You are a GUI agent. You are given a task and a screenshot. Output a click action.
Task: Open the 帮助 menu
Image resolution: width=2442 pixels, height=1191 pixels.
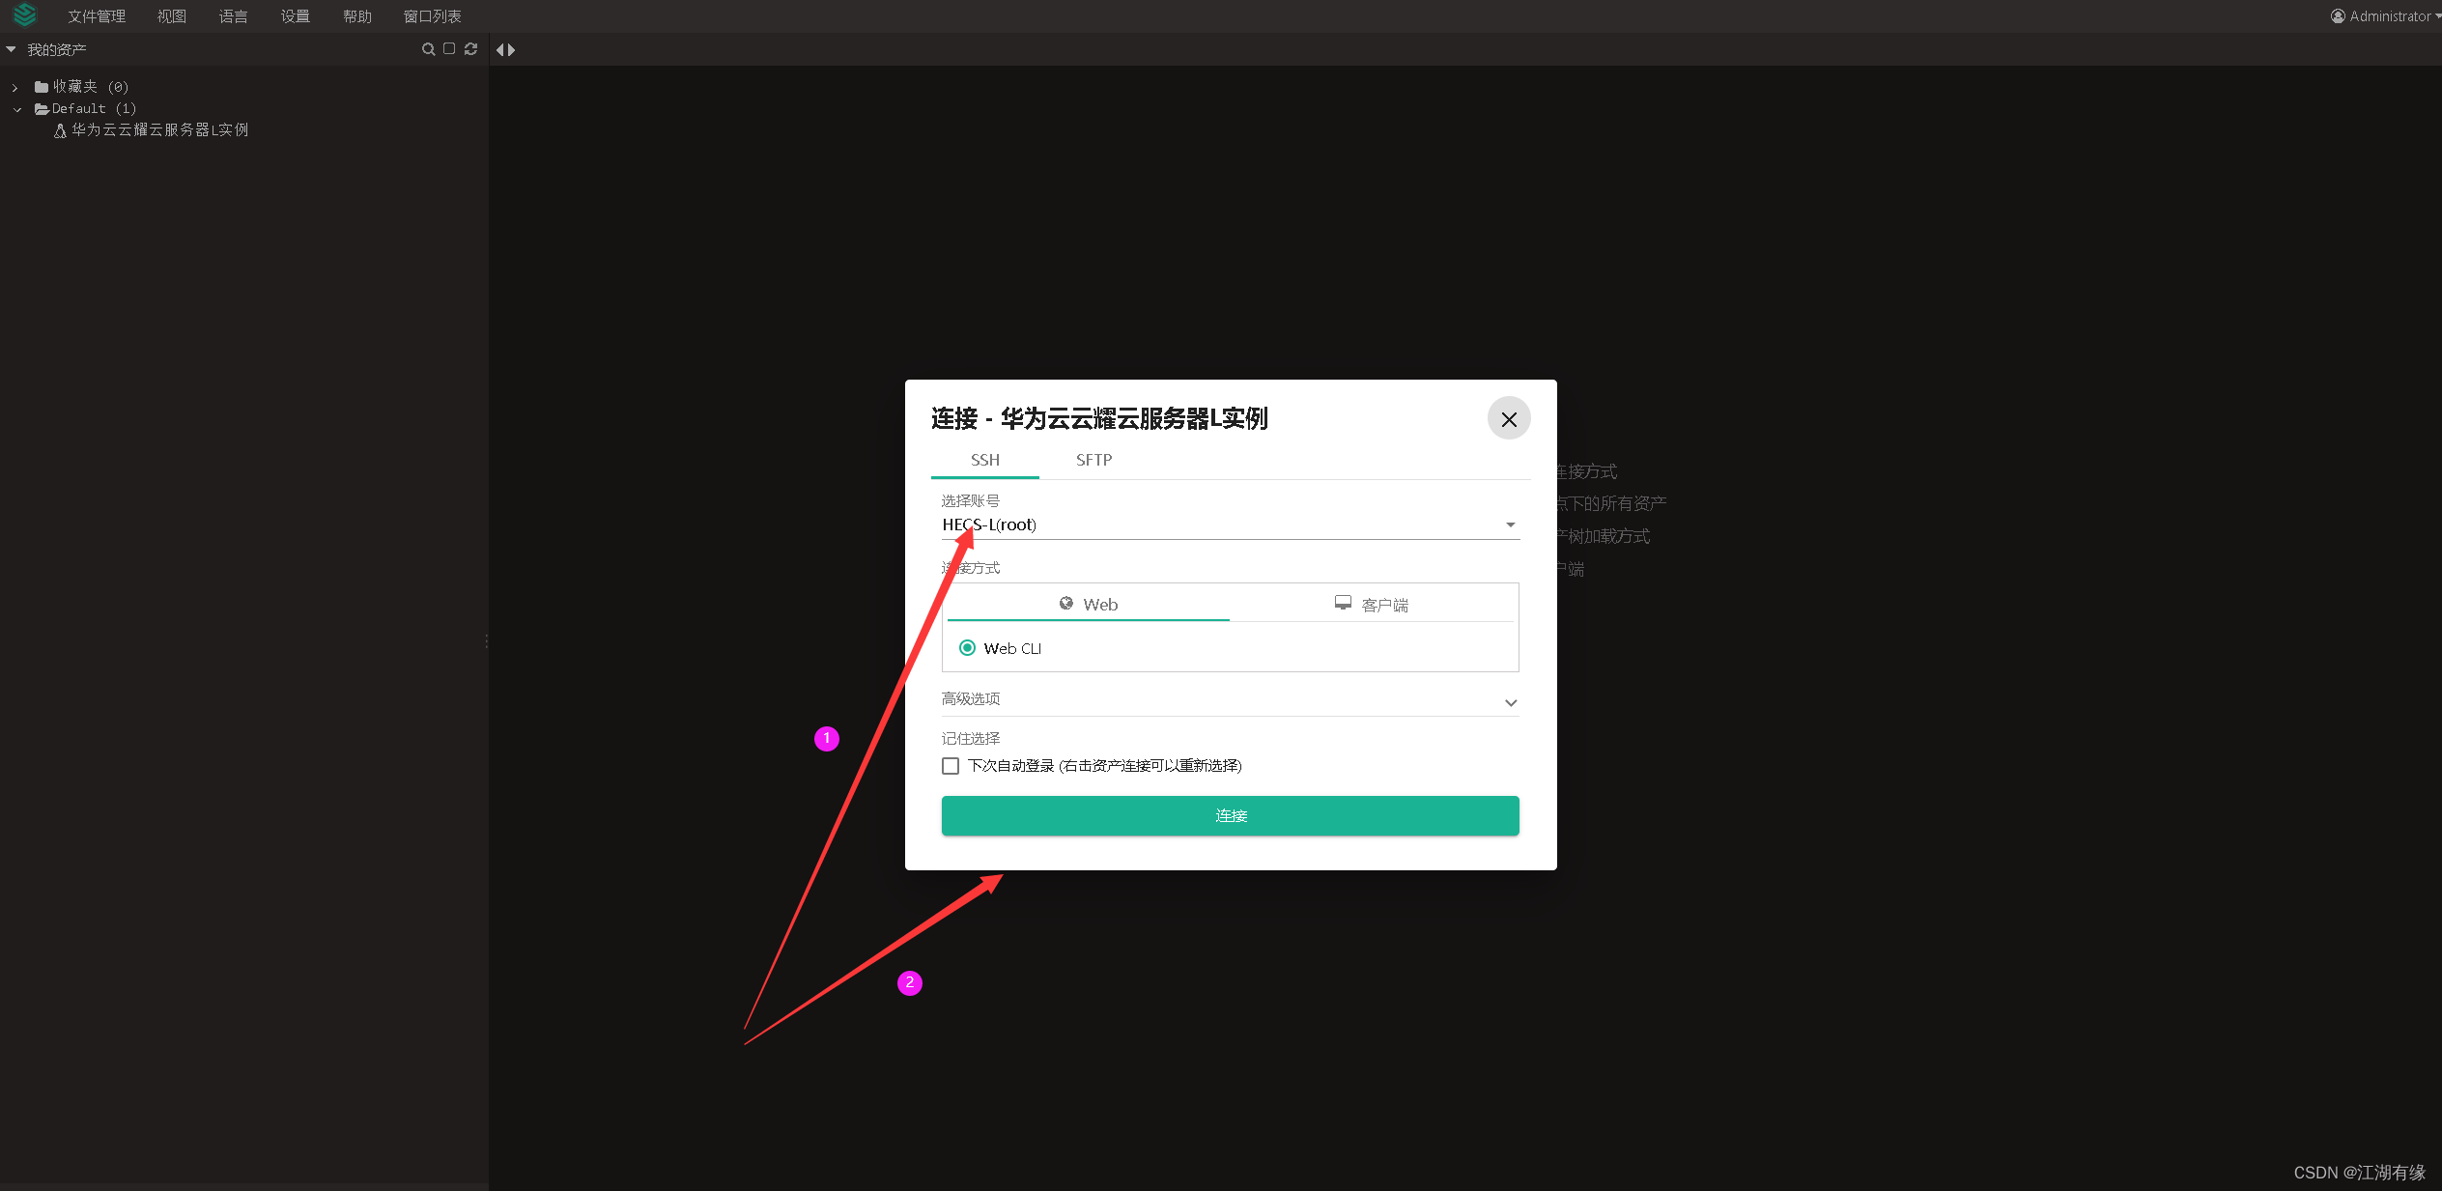point(357,16)
